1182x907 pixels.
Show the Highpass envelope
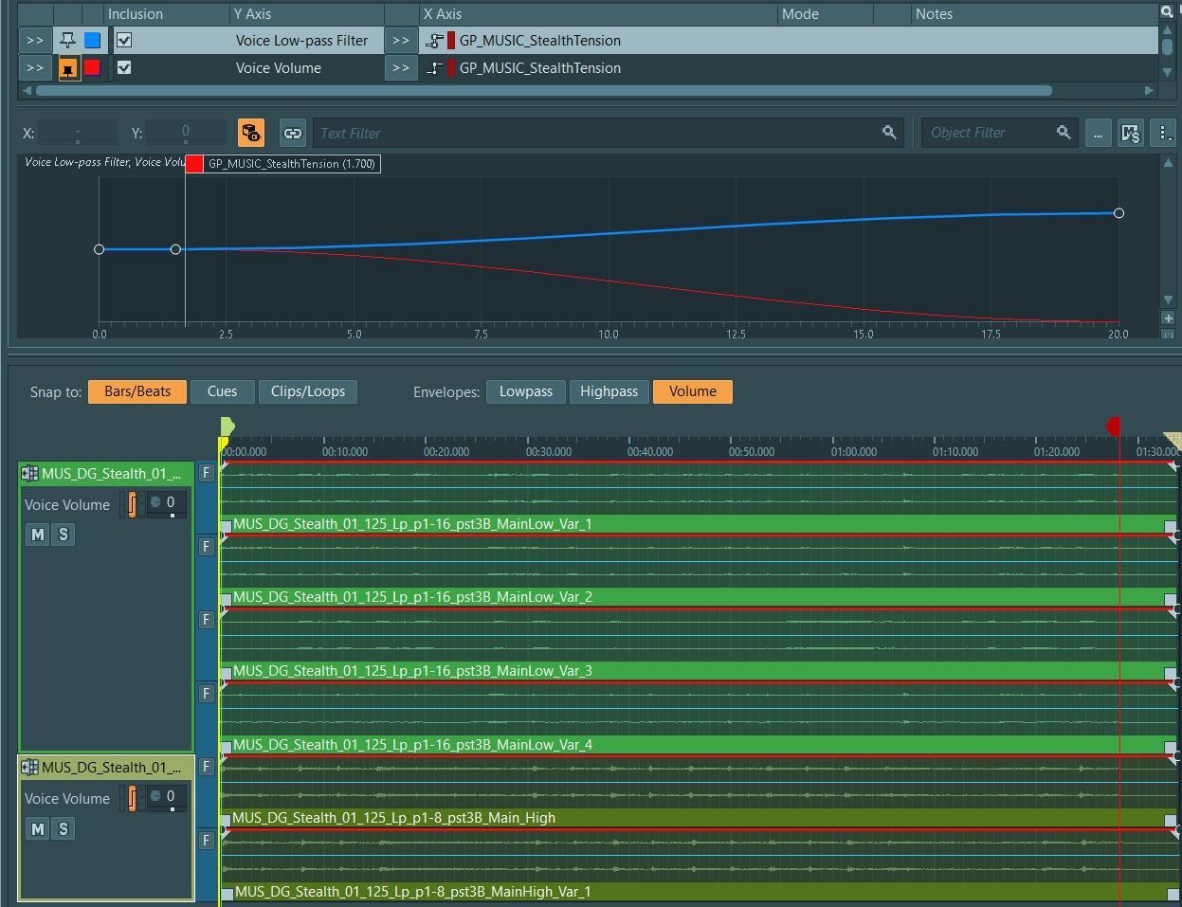(x=609, y=391)
